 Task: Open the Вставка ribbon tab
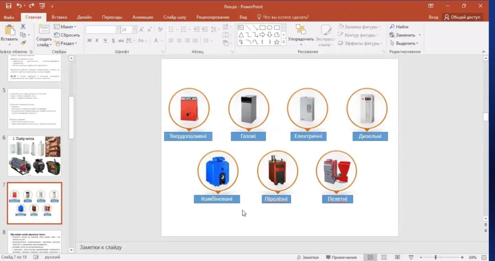(x=59, y=17)
